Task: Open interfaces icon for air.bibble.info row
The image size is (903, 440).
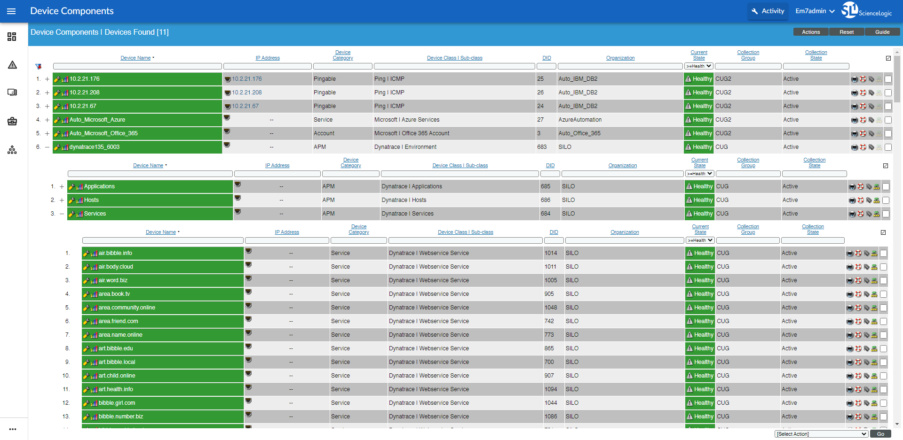Action: click(x=874, y=253)
